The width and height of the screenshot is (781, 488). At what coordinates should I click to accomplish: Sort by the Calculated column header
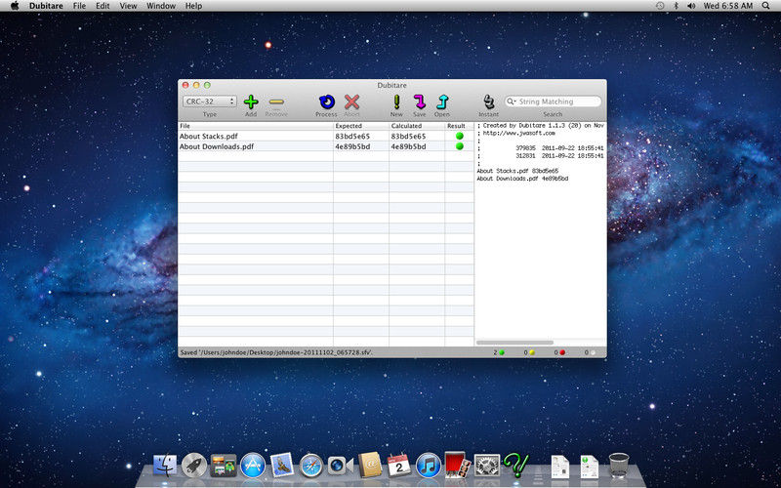[417, 126]
